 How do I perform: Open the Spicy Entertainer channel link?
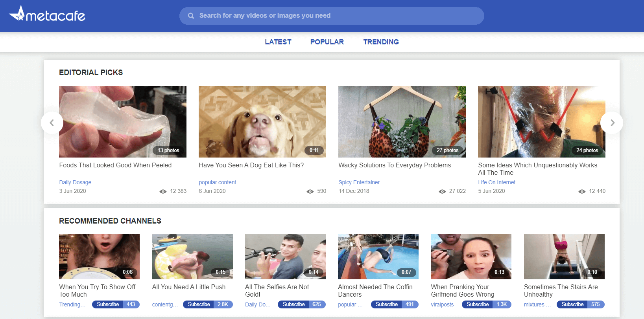(359, 182)
